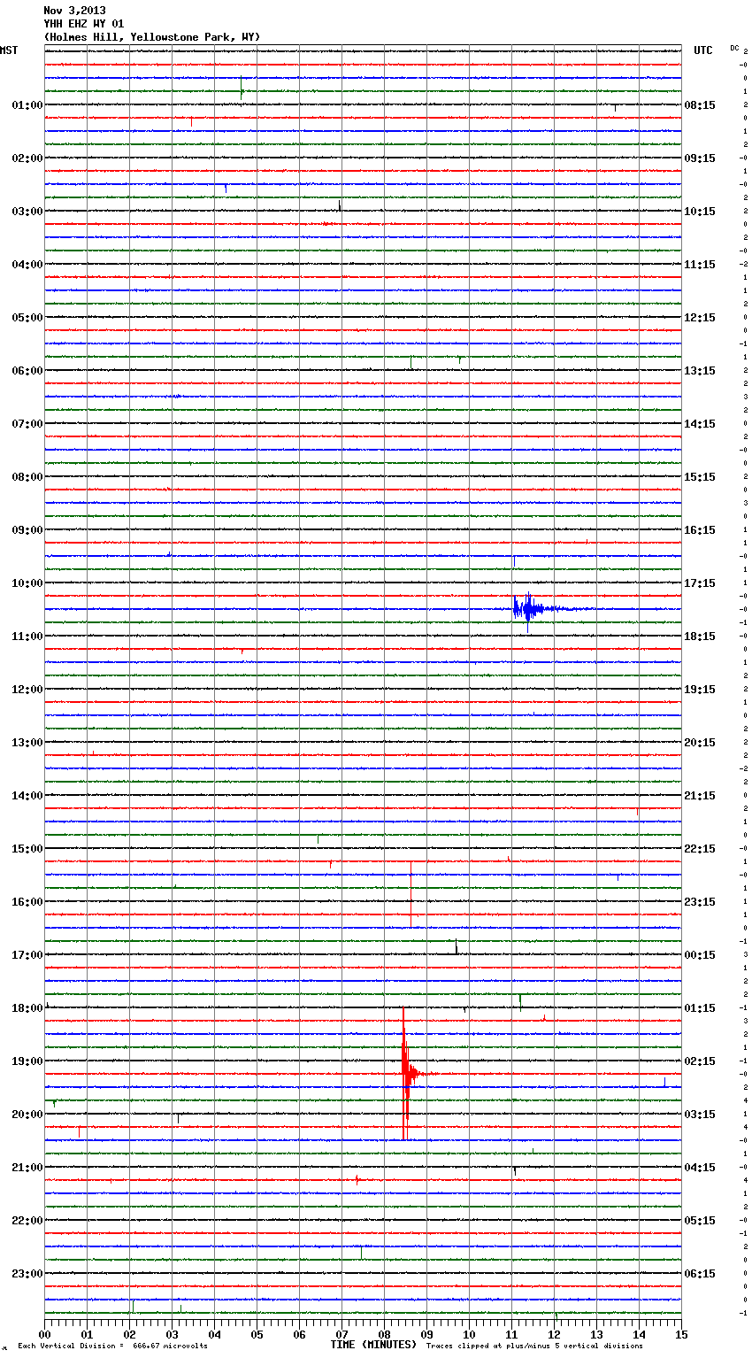Select the 16:00 MST time label
The image size is (752, 1358).
(x=27, y=902)
